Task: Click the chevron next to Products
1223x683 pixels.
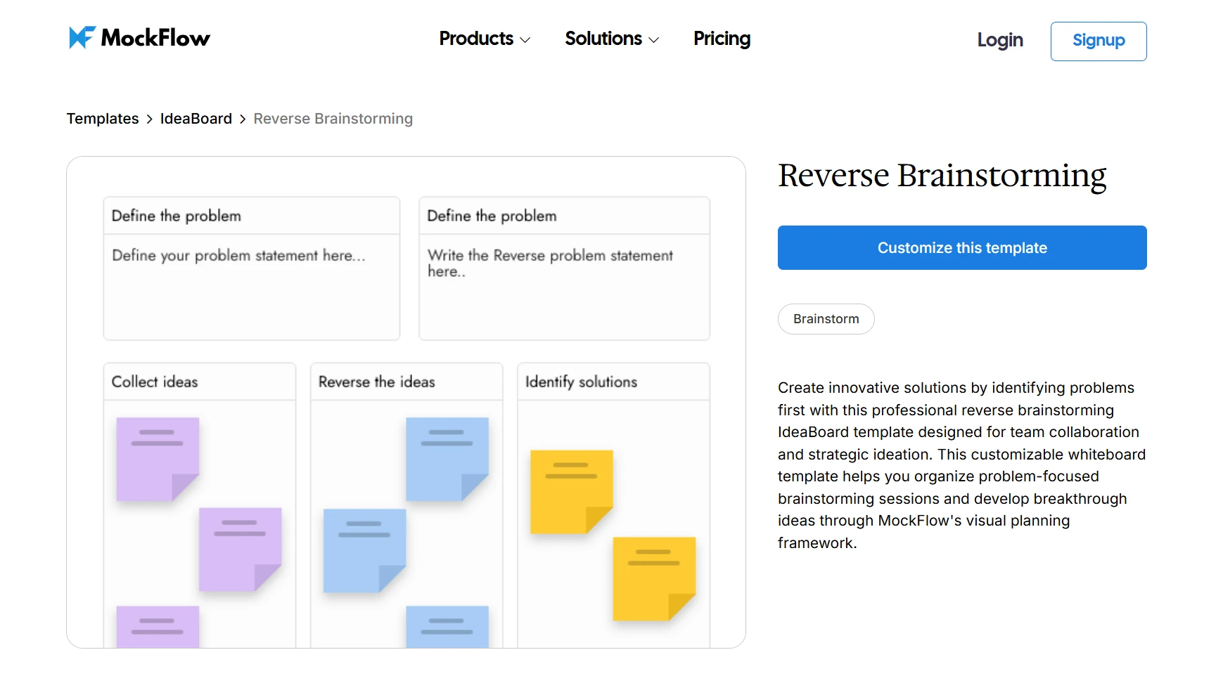Action: point(526,40)
